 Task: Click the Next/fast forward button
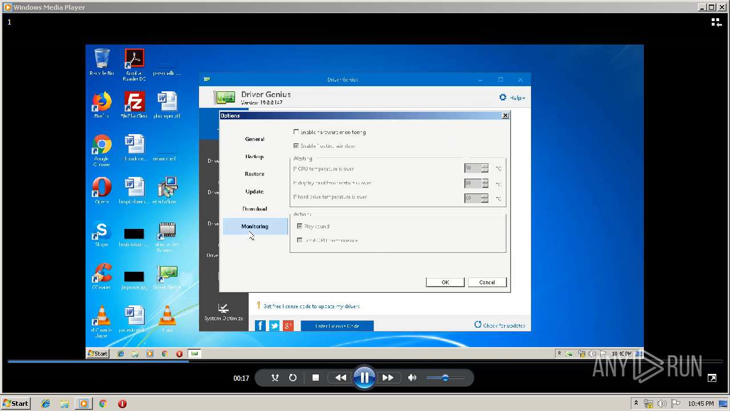tap(388, 377)
